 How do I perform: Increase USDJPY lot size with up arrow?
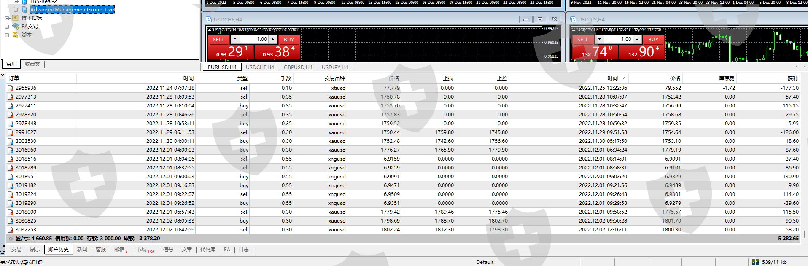[x=637, y=39]
